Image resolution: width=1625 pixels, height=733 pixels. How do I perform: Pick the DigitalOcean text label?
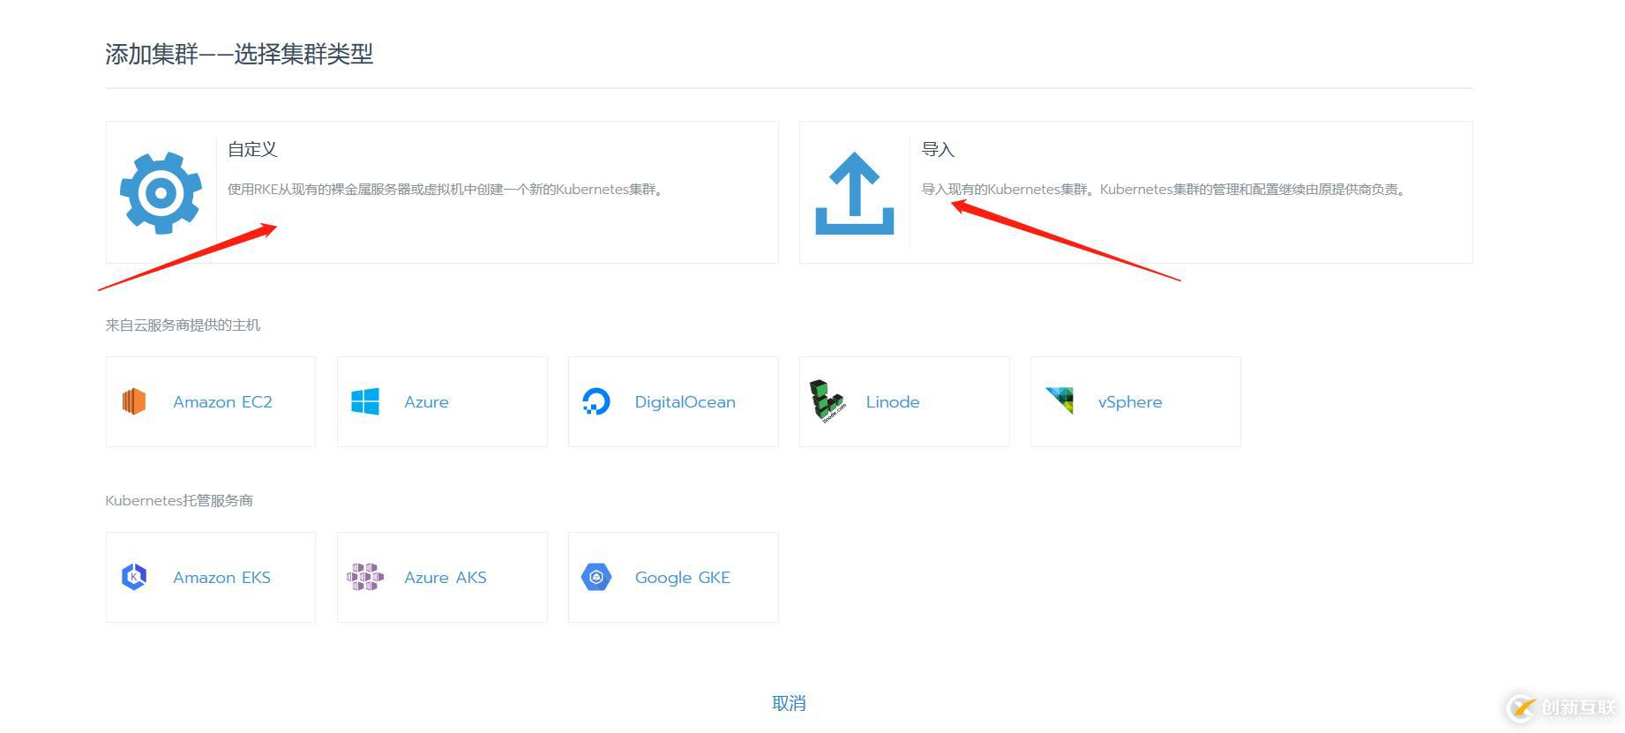685,402
